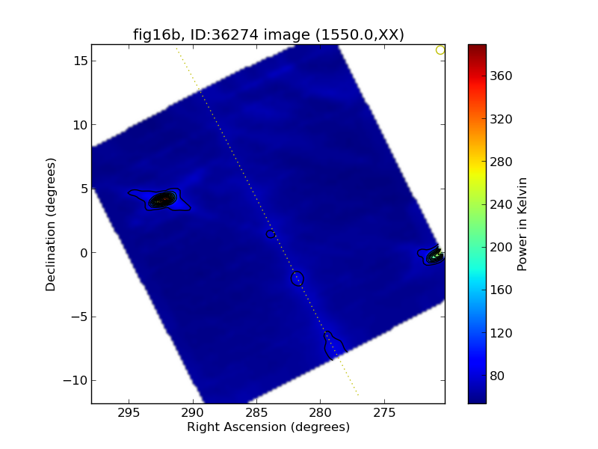Click the bright red source near RA 292
Screen dimensions: 598x449
164,199
